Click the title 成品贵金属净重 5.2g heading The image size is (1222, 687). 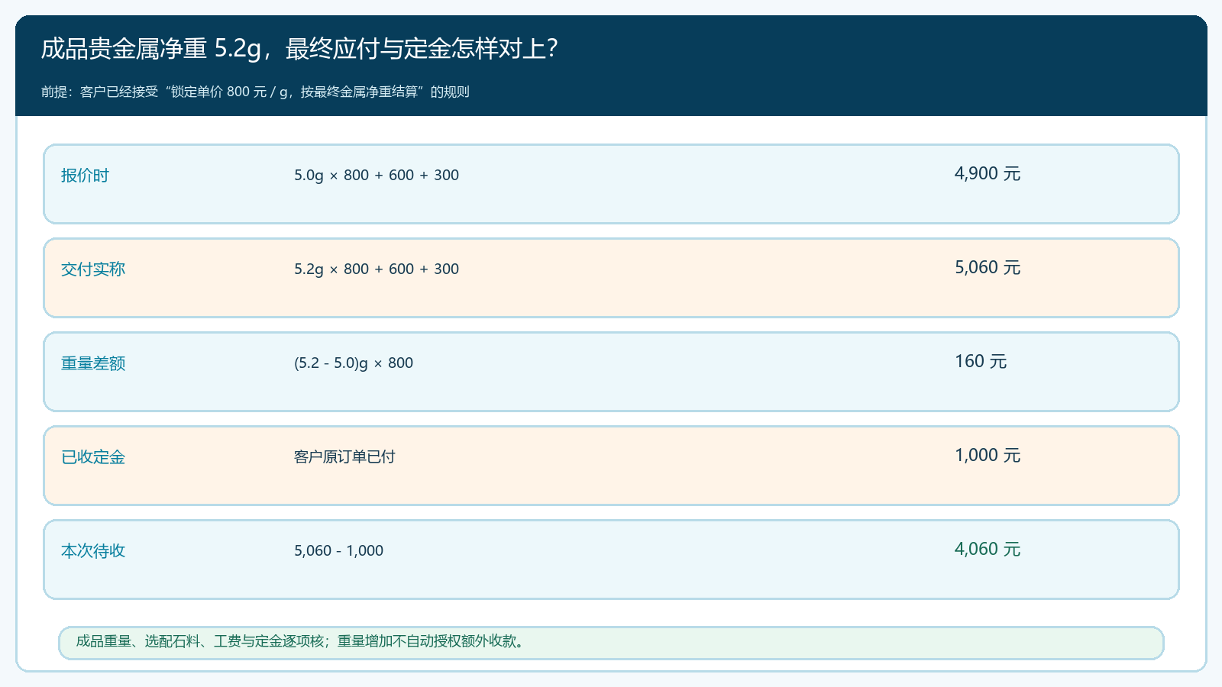(299, 49)
